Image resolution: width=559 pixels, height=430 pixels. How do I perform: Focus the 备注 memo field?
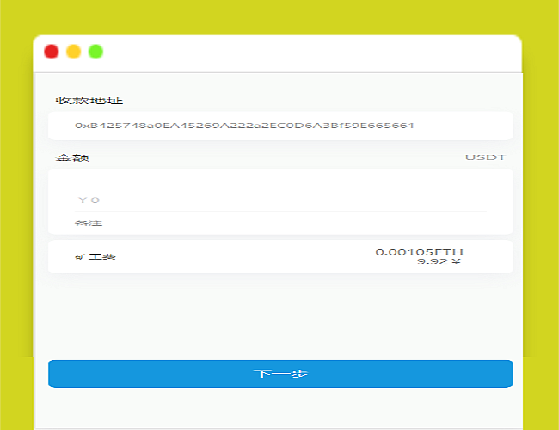click(x=280, y=224)
